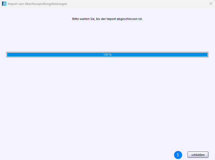Select the 'Bitte warten Sie' message text

[107, 19]
